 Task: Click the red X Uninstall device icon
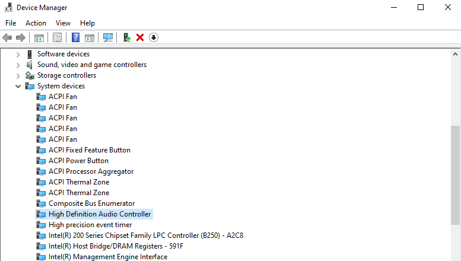click(140, 37)
